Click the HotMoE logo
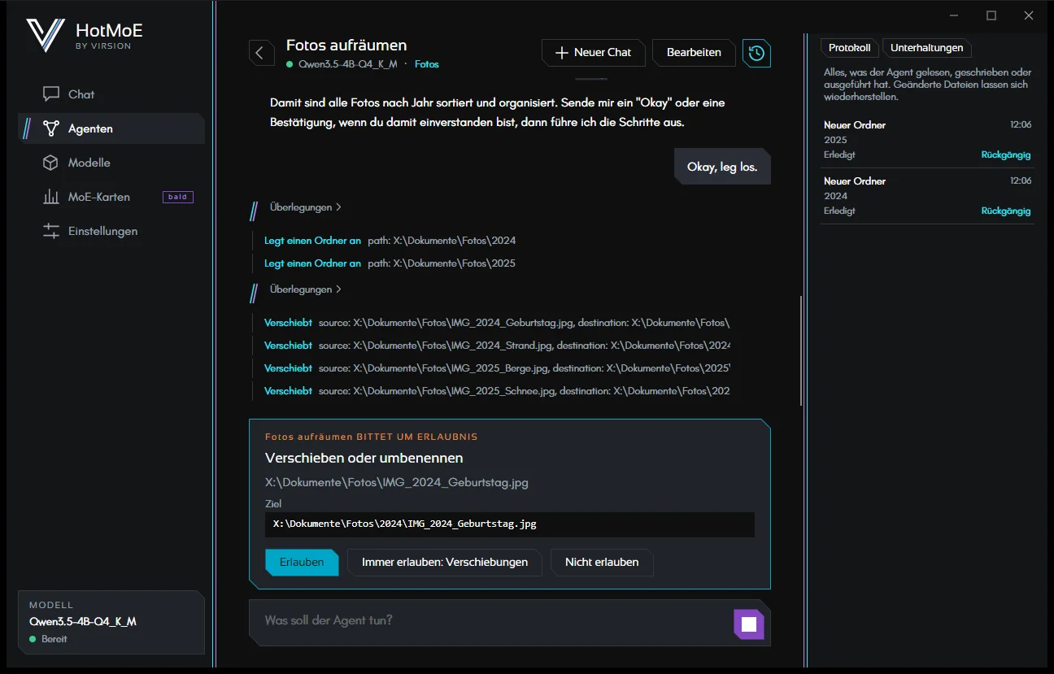Screen dimensions: 1054x674 pyautogui.click(x=45, y=36)
